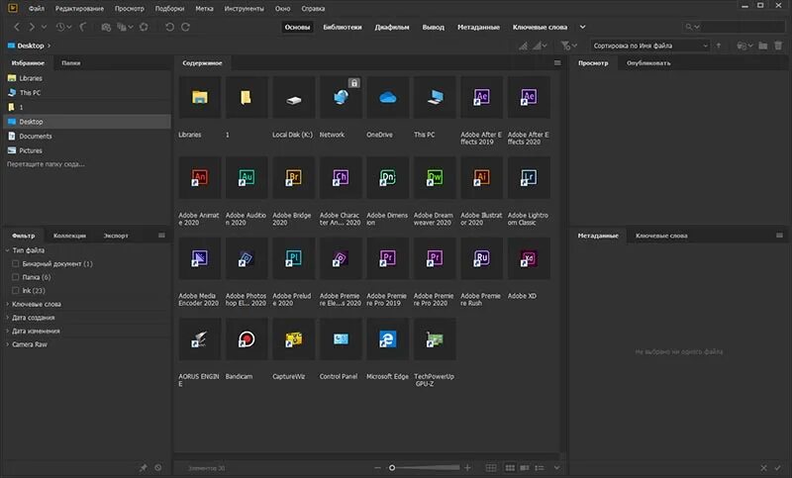The width and height of the screenshot is (792, 478).
Task: Click the clear filter circle icon
Action: 158,468
